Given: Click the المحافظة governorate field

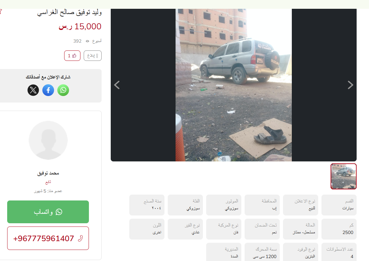Looking at the screenshot, I should point(262,205).
